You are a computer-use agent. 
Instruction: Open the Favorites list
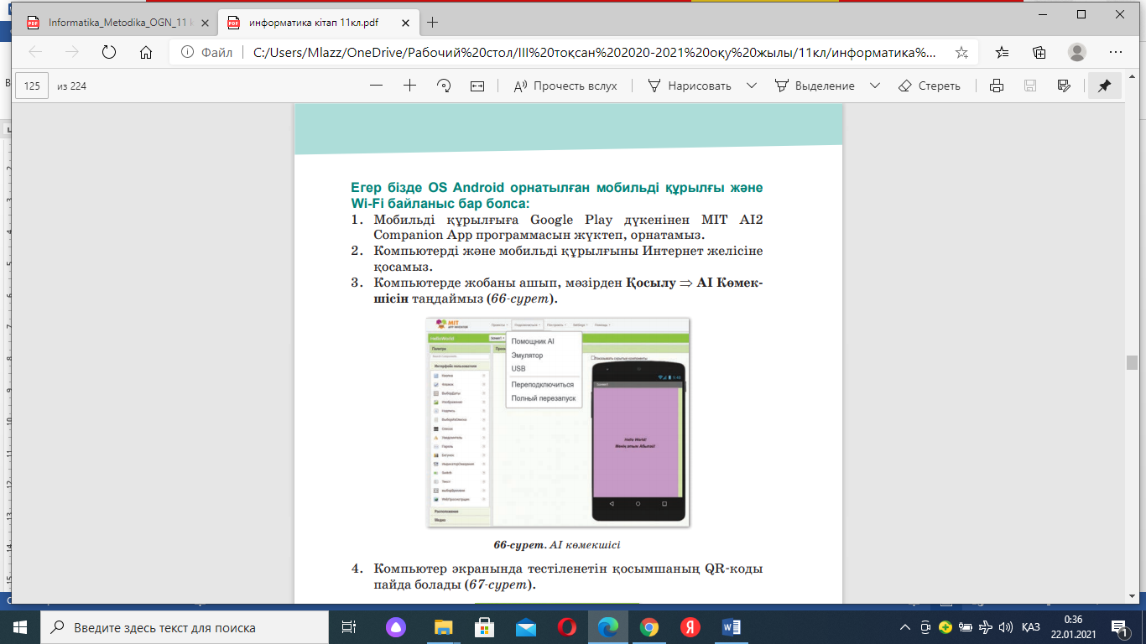pos(1002,52)
